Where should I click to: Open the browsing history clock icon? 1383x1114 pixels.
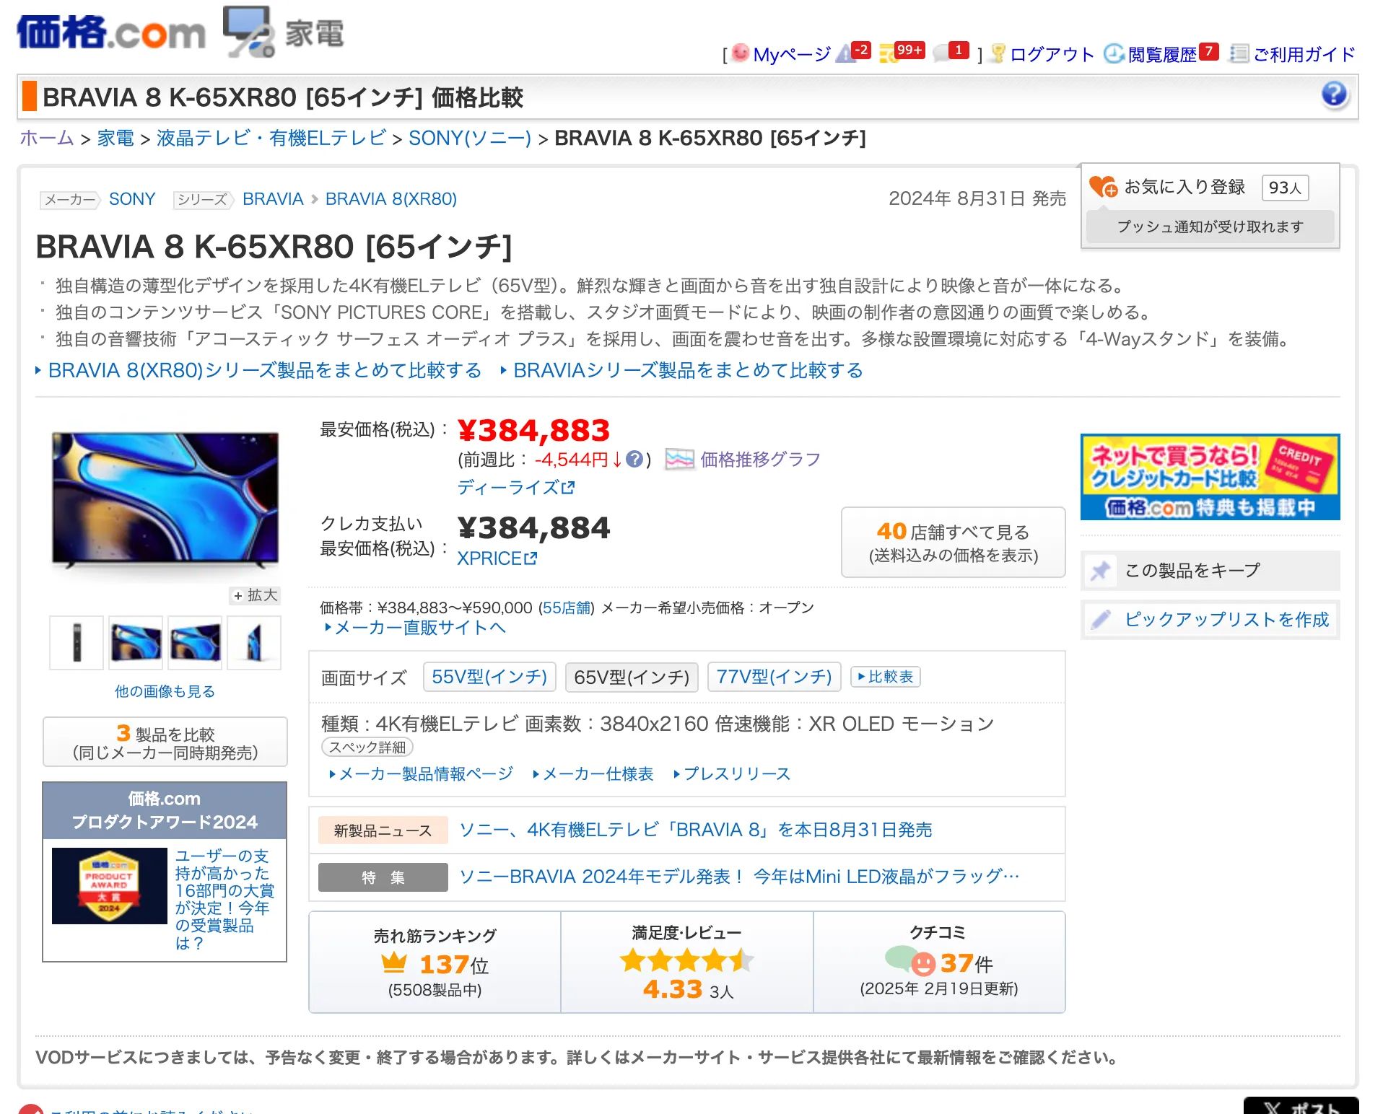pos(1114,54)
